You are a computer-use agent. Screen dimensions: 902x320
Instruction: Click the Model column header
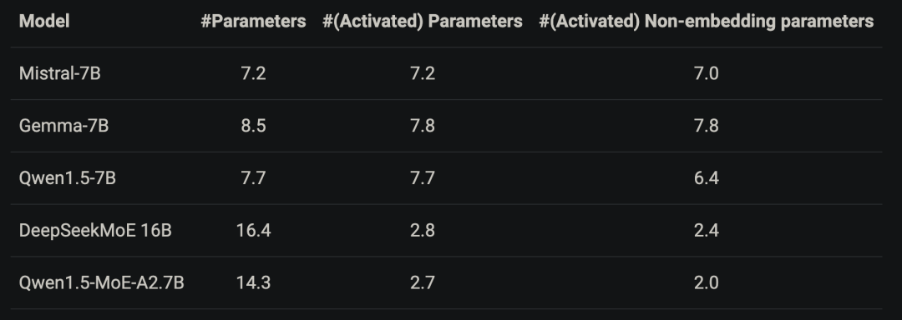[x=44, y=21]
